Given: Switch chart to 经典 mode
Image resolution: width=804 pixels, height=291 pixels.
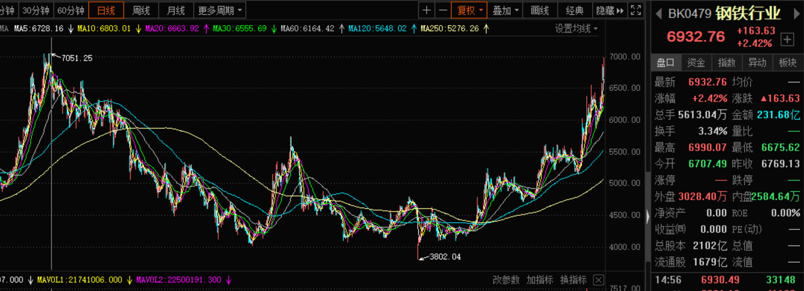Looking at the screenshot, I should tap(574, 10).
